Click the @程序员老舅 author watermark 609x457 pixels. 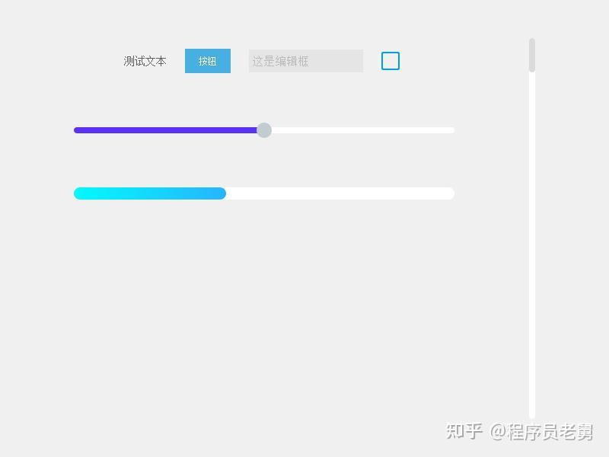click(542, 430)
